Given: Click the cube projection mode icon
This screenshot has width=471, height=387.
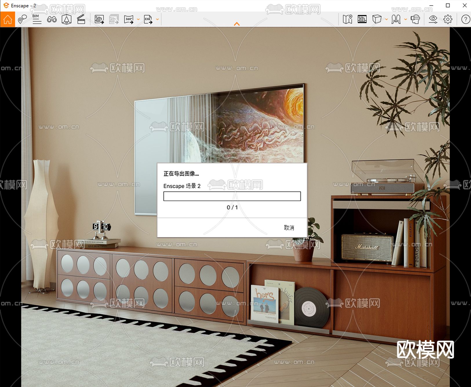Looking at the screenshot, I should click(x=377, y=19).
